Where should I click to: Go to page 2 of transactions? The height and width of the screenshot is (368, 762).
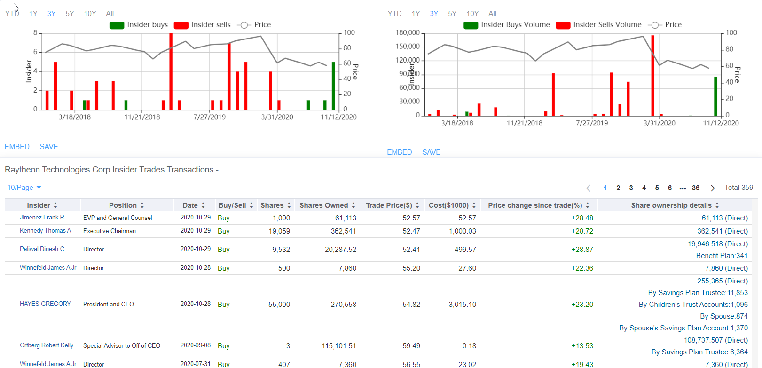coord(618,188)
